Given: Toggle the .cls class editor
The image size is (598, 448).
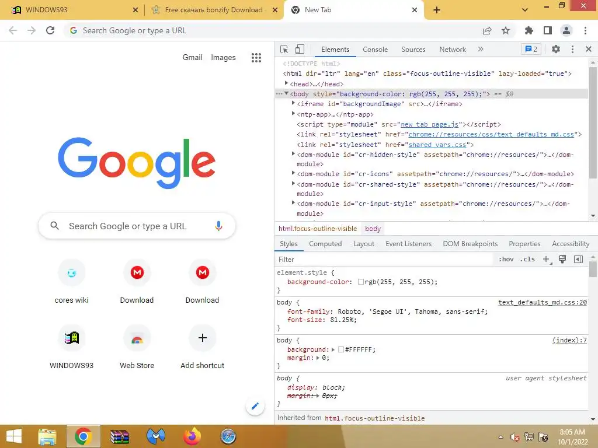Looking at the screenshot, I should [x=527, y=260].
